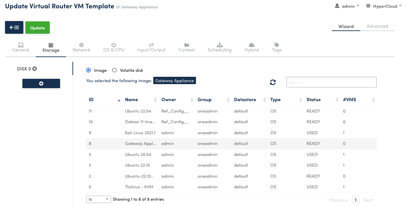Remove DISK 0 with the x icon
This screenshot has height=206, width=406.
pos(34,69)
